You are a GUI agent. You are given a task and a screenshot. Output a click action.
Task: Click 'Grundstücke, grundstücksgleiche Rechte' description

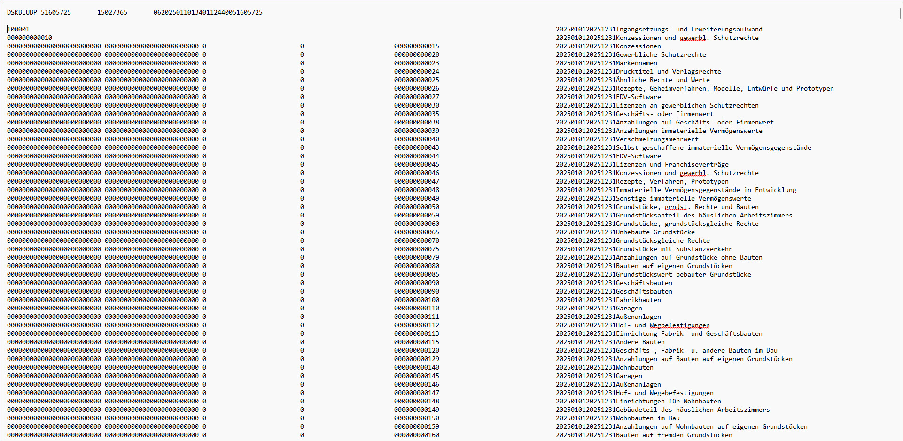point(687,224)
